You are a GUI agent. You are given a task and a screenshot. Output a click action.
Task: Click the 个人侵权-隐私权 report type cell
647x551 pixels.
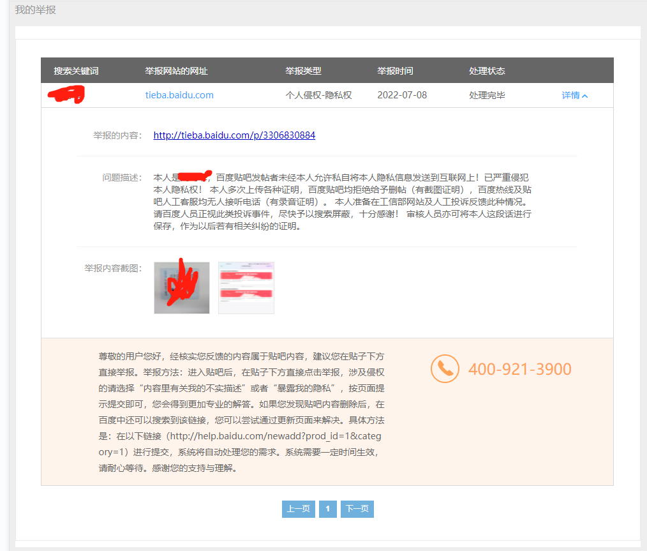point(318,95)
